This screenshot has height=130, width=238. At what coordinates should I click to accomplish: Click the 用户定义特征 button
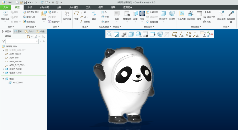tap(31, 12)
